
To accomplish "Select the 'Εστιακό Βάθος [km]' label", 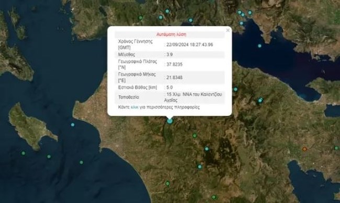I will point(138,87).
